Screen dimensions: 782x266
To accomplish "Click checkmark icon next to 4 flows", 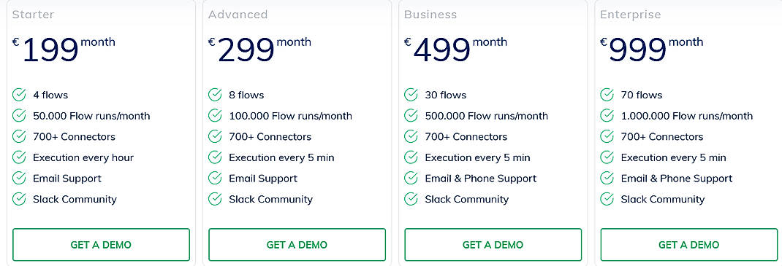I will 19,95.
